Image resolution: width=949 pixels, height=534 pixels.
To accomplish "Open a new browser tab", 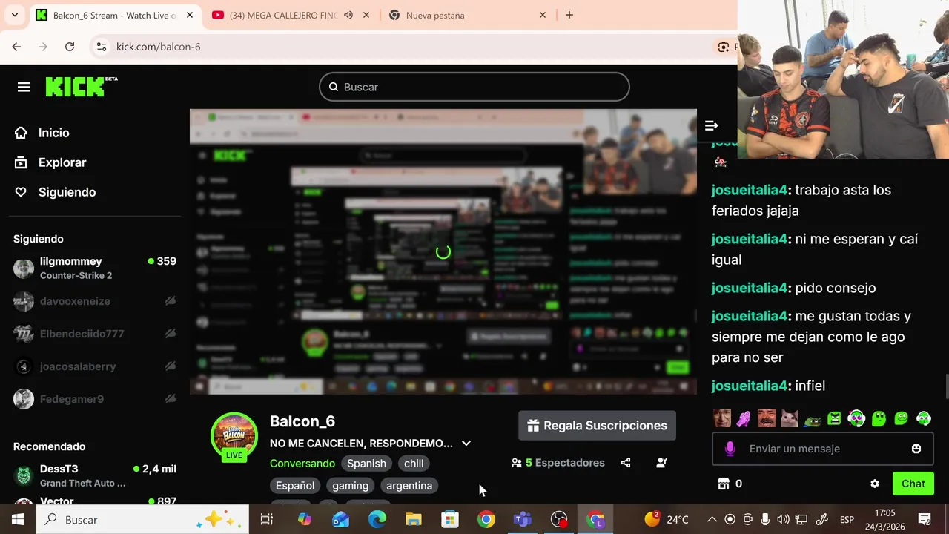I will point(569,15).
